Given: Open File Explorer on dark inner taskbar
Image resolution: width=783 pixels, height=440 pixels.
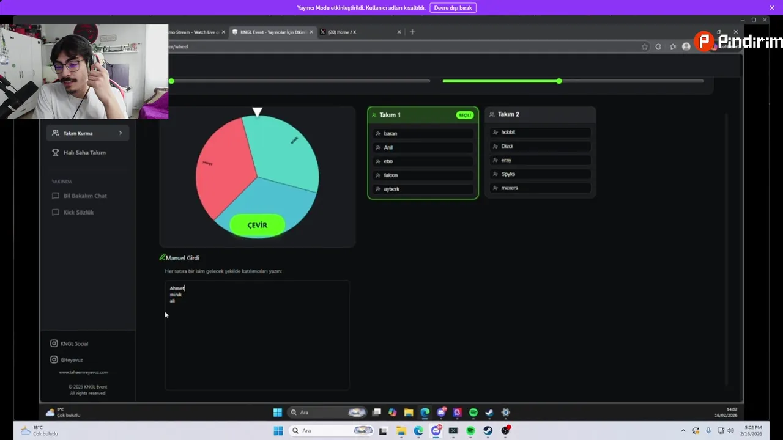Looking at the screenshot, I should click(409, 413).
